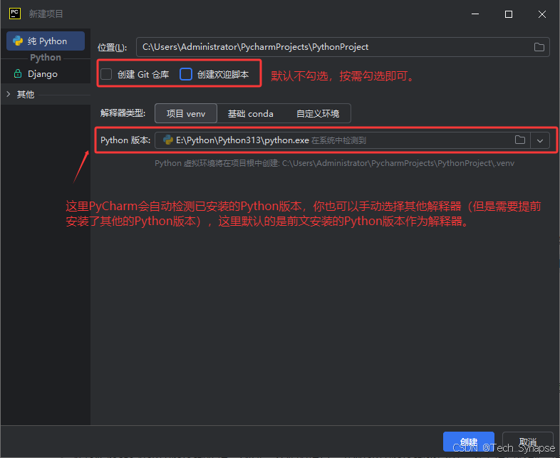Screen dimensions: 560x458
Task: Enable 创建 Git 仓库 checkbox
Action: click(106, 74)
